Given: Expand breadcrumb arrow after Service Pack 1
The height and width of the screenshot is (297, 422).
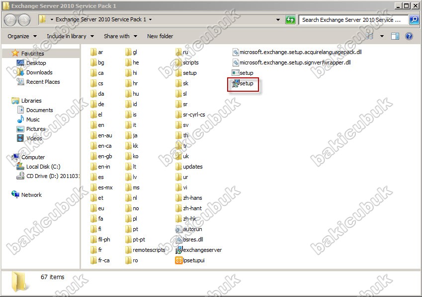Looking at the screenshot, I should (150, 20).
